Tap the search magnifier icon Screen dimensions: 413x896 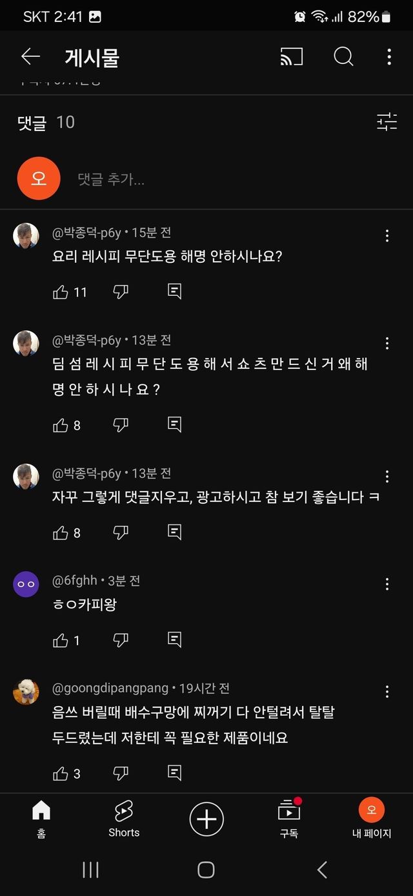click(343, 57)
